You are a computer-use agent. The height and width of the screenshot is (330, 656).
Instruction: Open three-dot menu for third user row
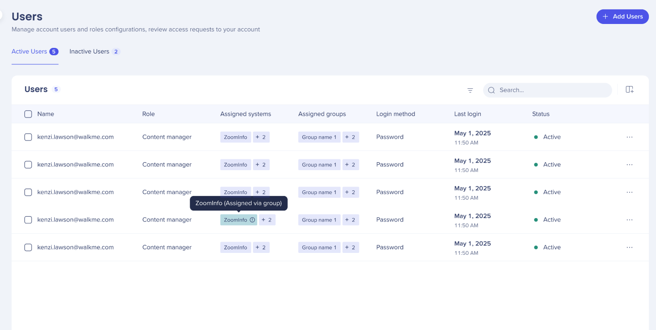(x=630, y=192)
